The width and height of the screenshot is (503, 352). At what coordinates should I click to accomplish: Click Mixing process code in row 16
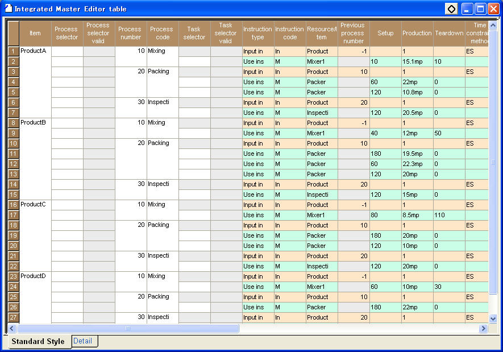tap(163, 210)
